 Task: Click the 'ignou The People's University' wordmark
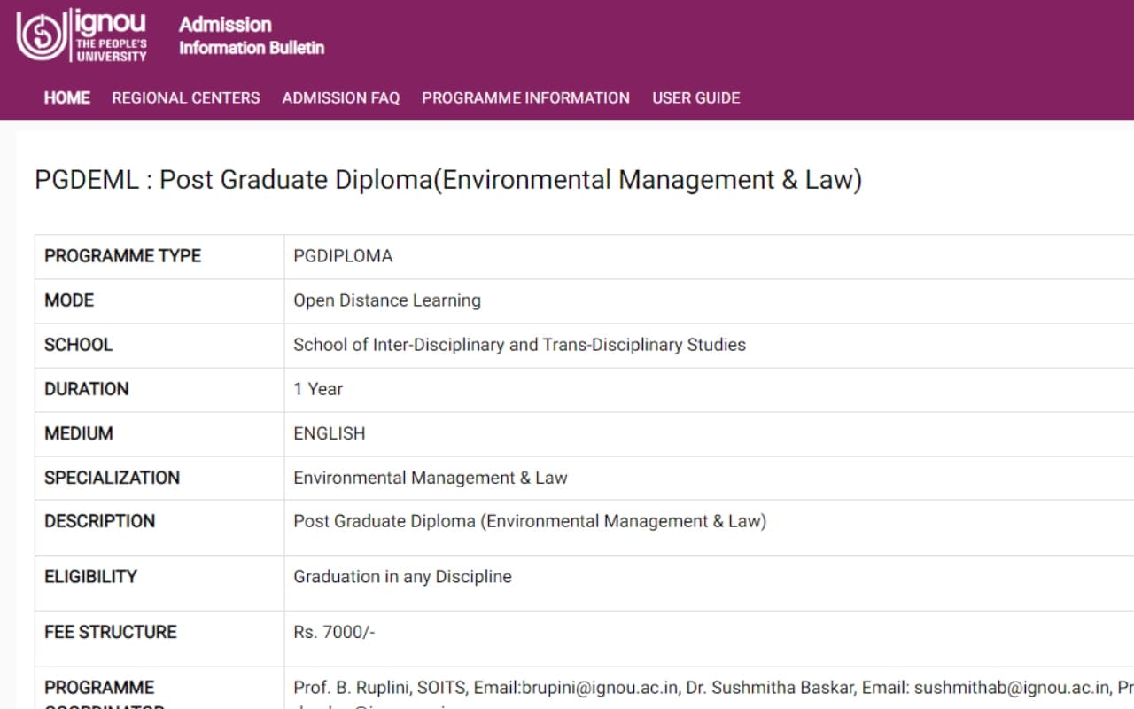112,35
